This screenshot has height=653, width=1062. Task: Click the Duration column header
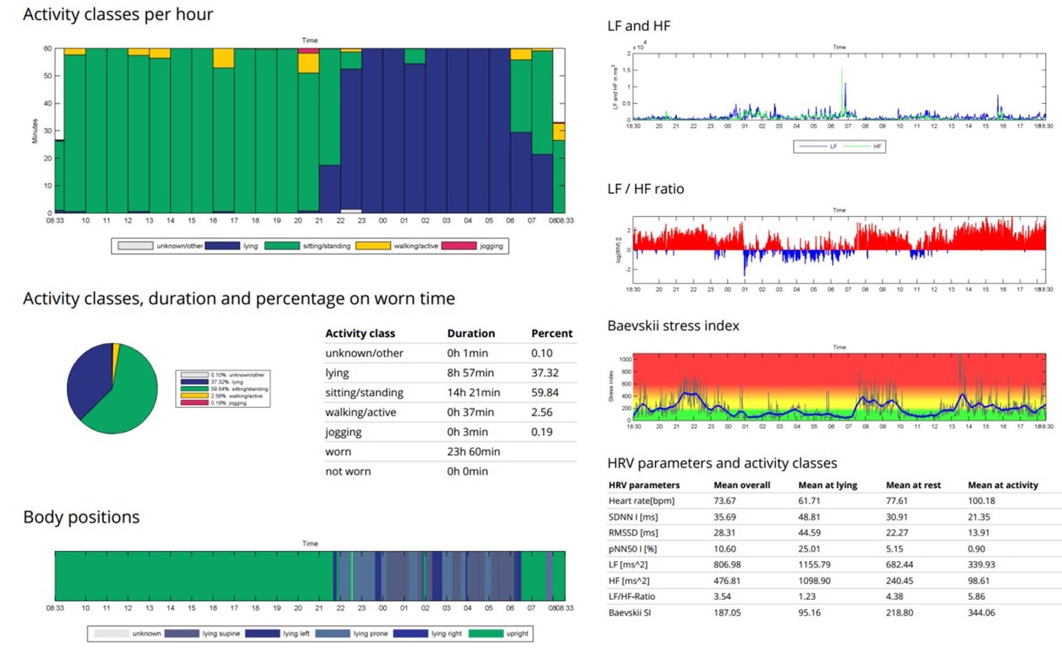(471, 334)
